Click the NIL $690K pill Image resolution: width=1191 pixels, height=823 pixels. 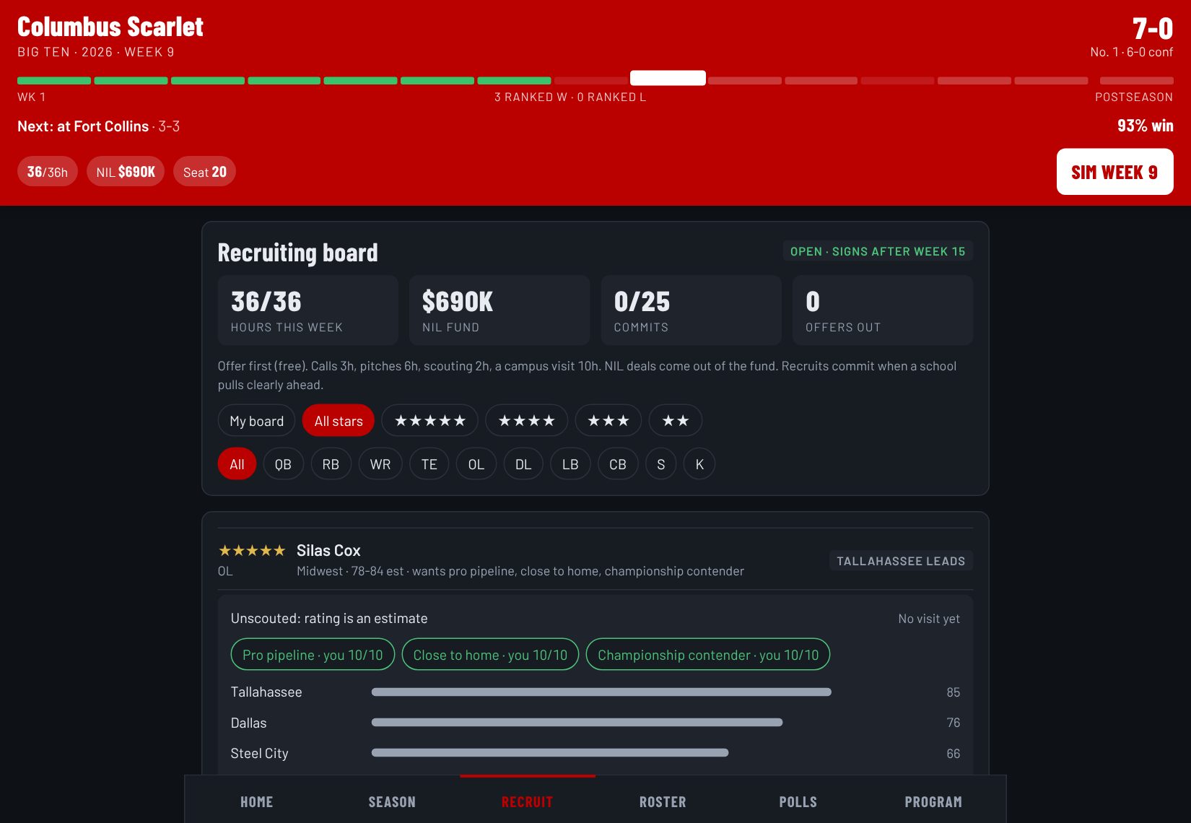[126, 172]
